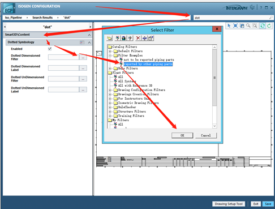Image resolution: width=275 pixels, height=209 pixels.
Task: Click the Dotted UnDimensioned Label text field
Action: [63, 89]
